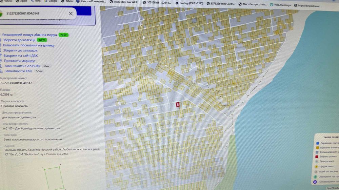Clear the cadastral number search with the X
The image size is (339, 190).
[71, 14]
